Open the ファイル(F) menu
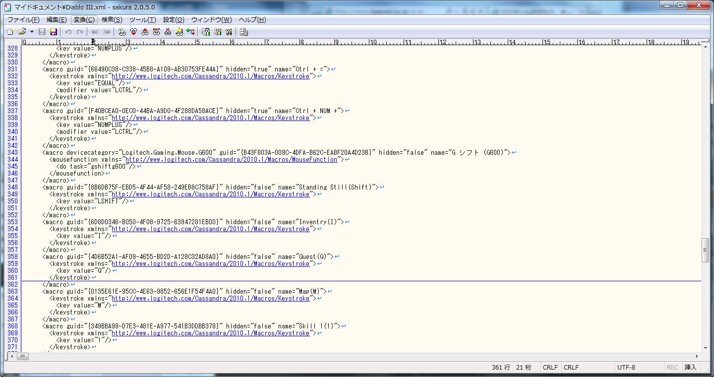This screenshot has width=714, height=377. [x=23, y=20]
